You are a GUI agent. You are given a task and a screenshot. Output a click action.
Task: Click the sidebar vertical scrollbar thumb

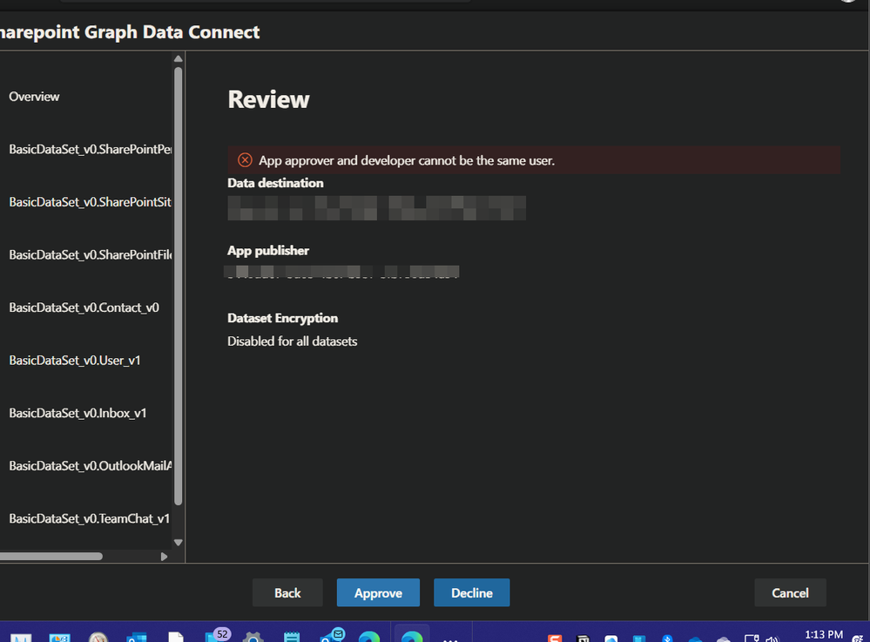pos(179,286)
